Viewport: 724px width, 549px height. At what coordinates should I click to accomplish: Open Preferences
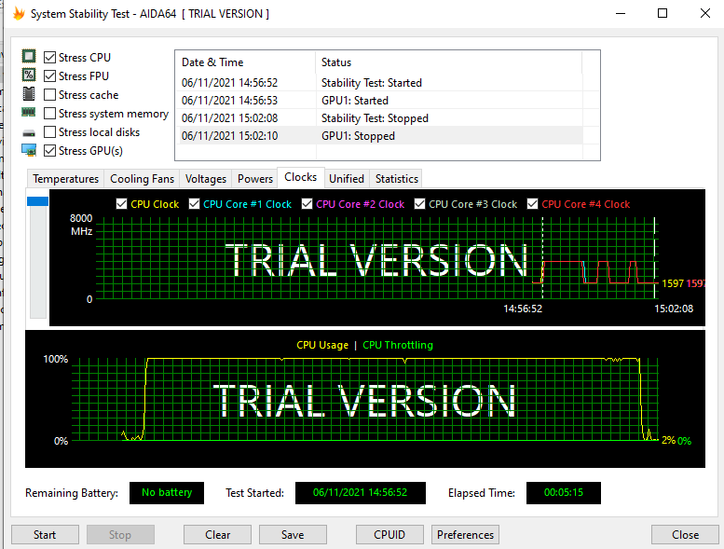tap(465, 535)
